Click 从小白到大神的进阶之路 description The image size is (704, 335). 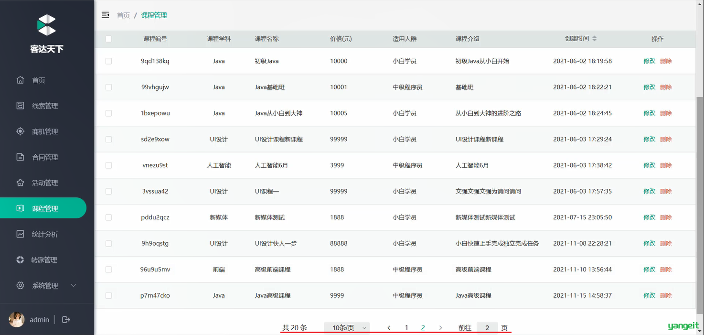(x=488, y=113)
